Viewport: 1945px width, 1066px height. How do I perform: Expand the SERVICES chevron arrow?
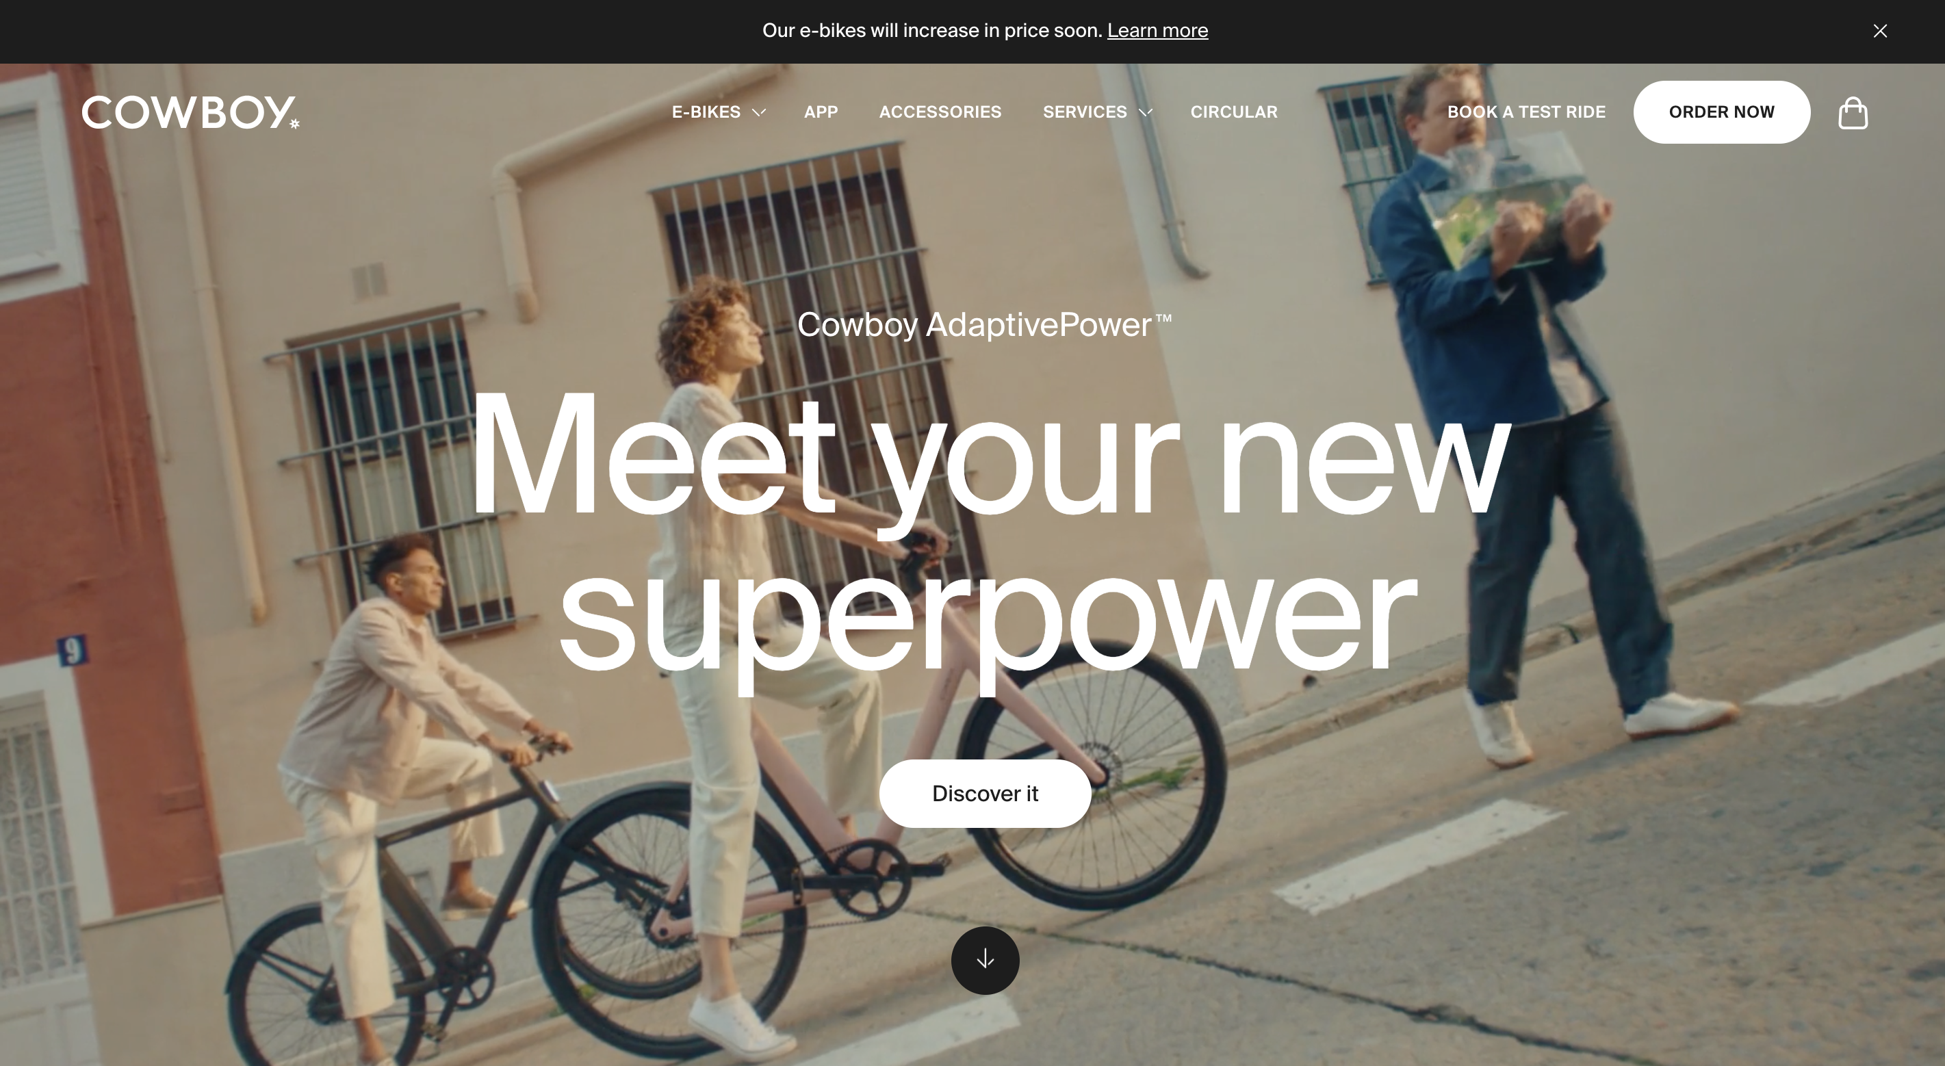[x=1146, y=112]
